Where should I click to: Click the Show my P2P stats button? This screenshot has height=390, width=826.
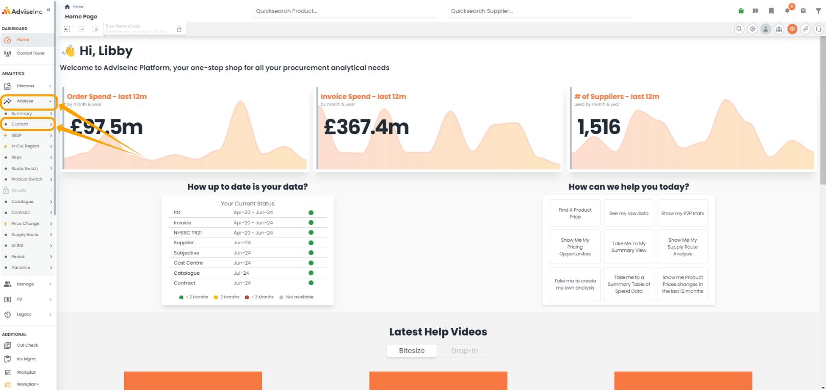[682, 213]
